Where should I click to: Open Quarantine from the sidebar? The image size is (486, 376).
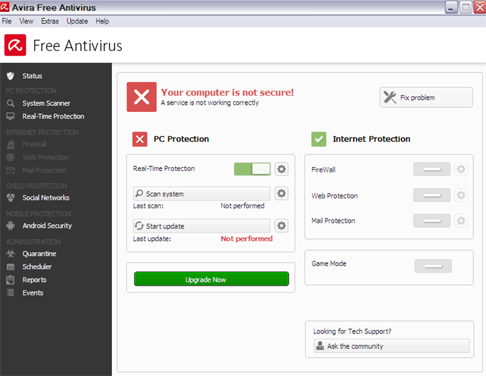(x=39, y=254)
